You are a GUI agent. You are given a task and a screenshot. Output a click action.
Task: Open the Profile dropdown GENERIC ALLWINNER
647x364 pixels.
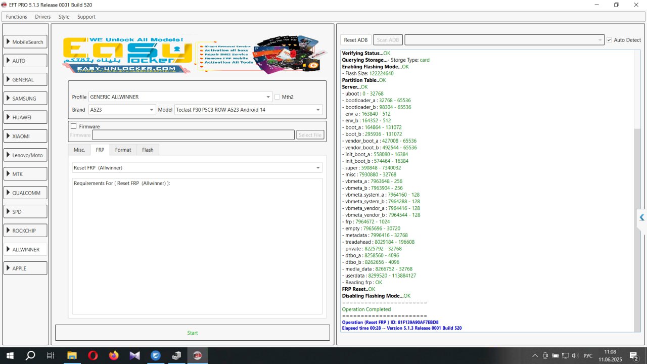coord(180,97)
